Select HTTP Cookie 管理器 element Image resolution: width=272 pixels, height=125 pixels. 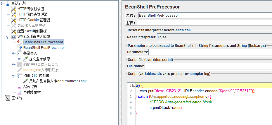(x=34, y=20)
